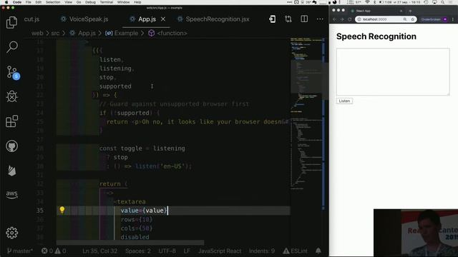This screenshot has height=257, width=458.
Task: Open the GitHub panel in the activity bar
Action: 11,146
